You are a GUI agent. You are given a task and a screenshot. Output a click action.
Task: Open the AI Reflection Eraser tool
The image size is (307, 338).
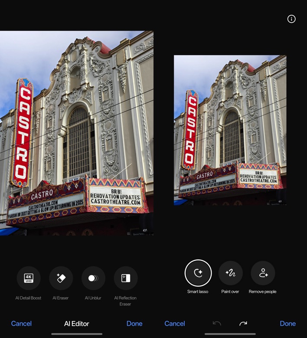point(125,278)
